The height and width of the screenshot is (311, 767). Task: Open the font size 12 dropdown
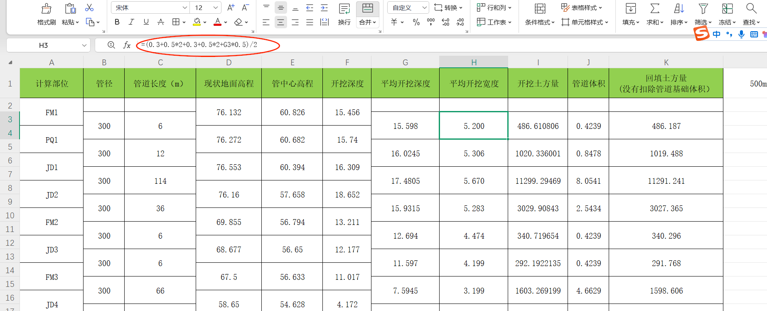[215, 7]
